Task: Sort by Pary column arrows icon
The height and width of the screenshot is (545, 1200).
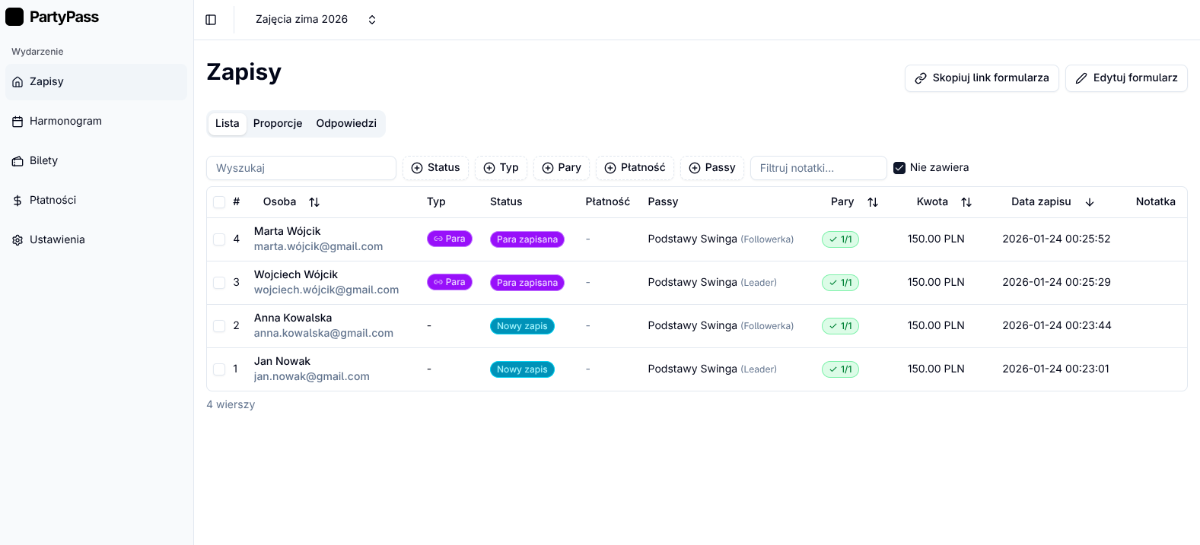Action: [873, 202]
